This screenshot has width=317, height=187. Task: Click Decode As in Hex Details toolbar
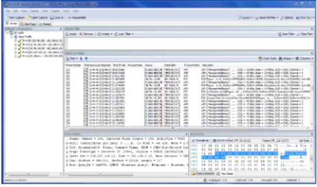pos(201,140)
